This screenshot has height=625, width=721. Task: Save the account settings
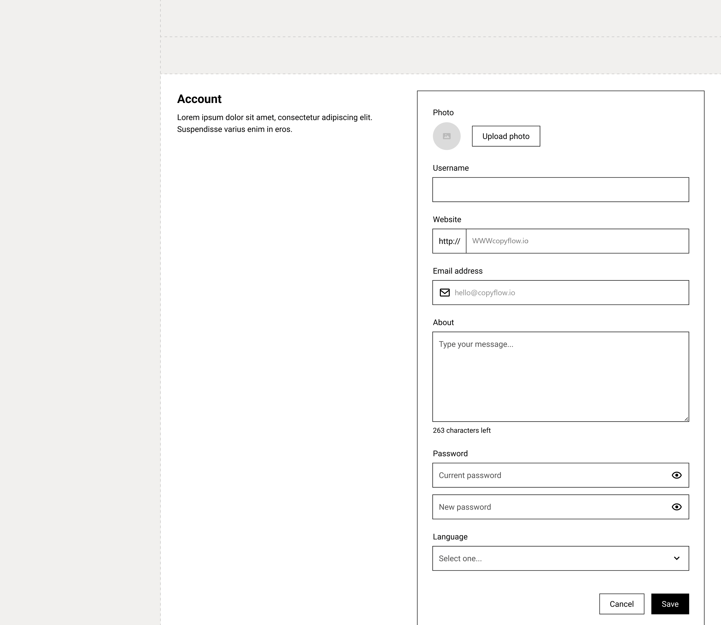(670, 604)
